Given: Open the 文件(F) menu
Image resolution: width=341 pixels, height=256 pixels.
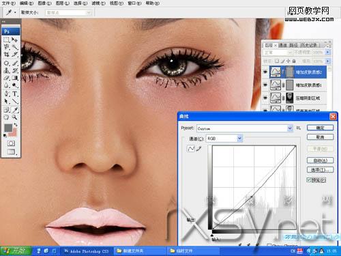Looking at the screenshot, I should (9, 3).
